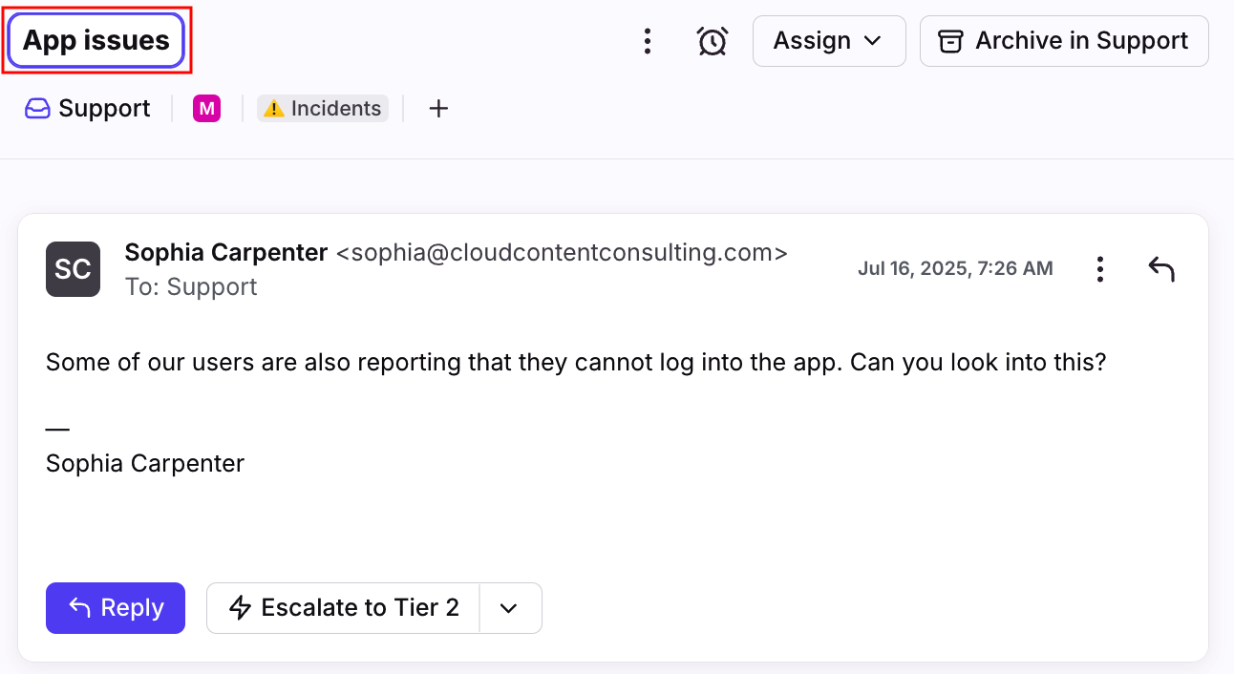Image resolution: width=1234 pixels, height=674 pixels.
Task: Run the Escalate to Tier 2 macro
Action: coord(344,608)
